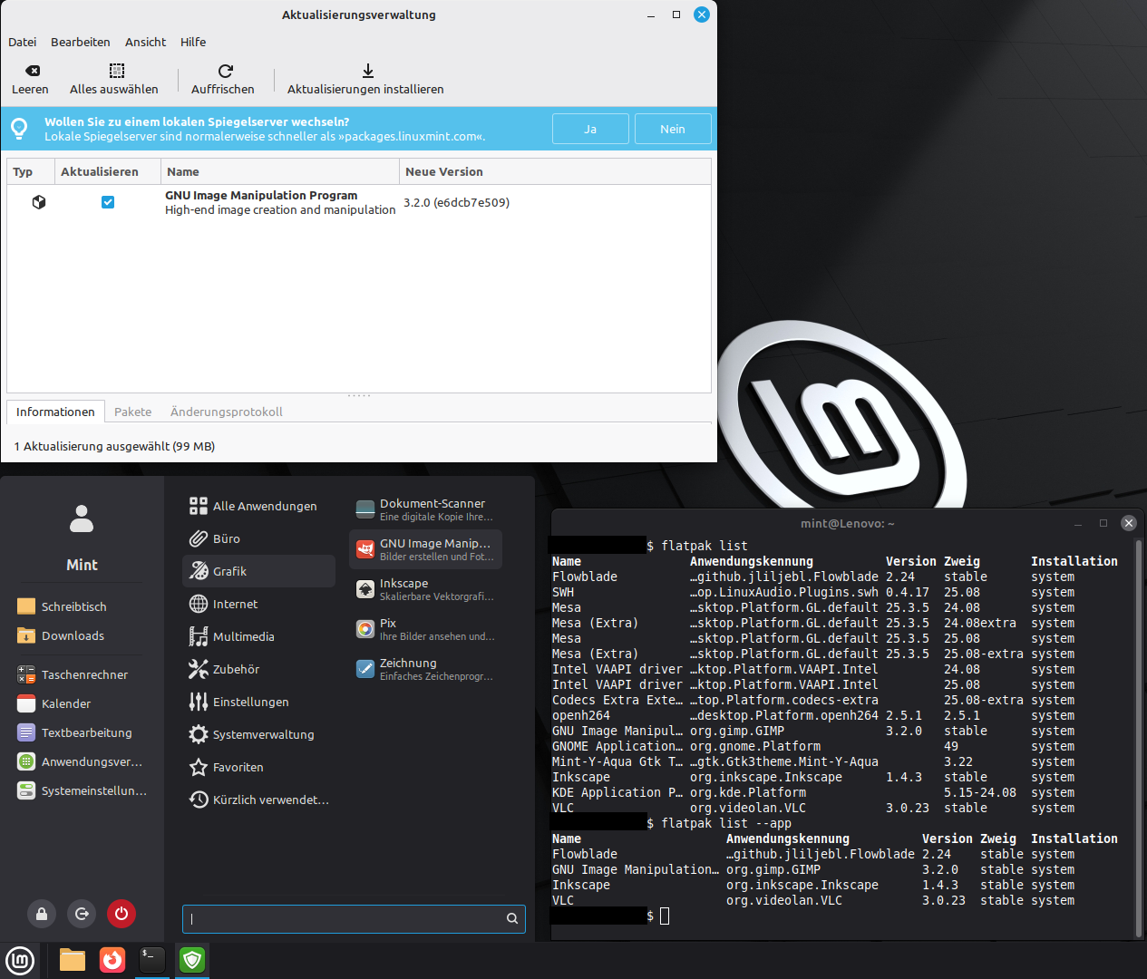Open the Ansicht menu

tap(146, 42)
